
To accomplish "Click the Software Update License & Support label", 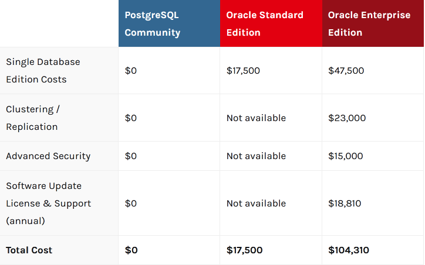I will [48, 203].
